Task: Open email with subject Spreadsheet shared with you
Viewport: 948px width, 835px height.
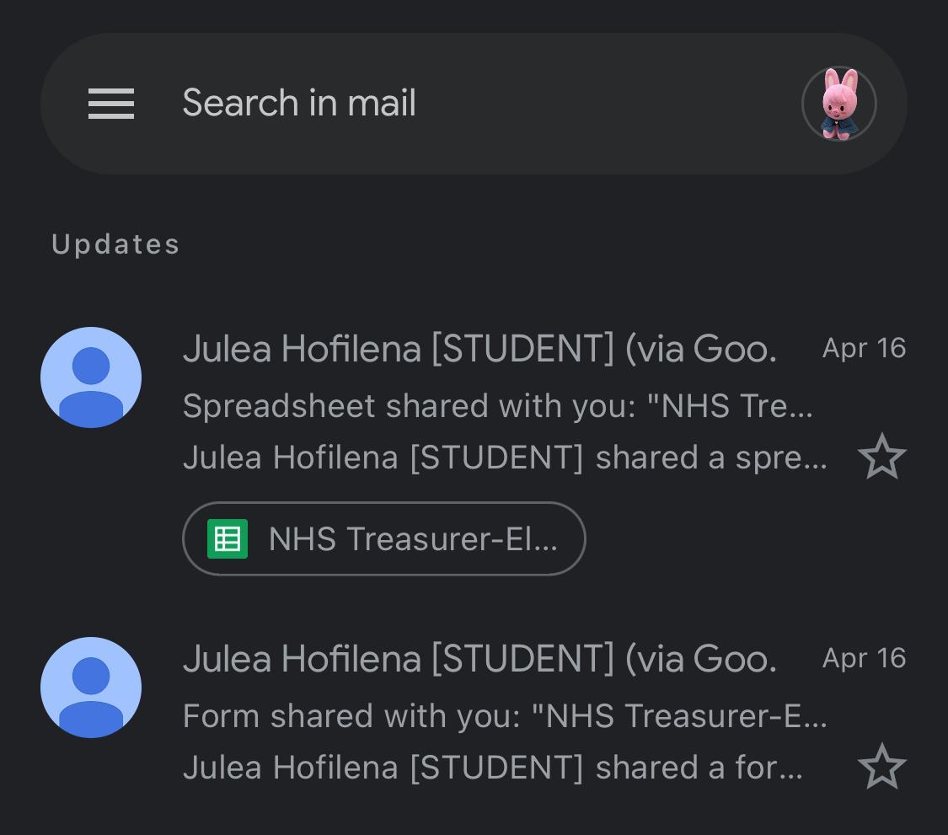Action: [x=497, y=406]
